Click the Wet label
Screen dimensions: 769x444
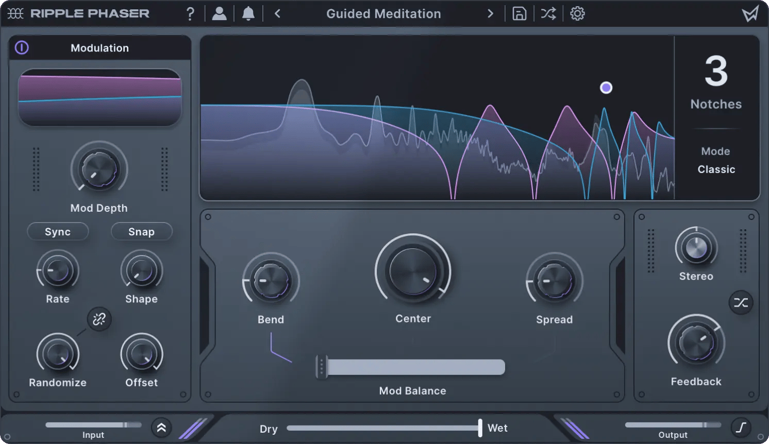point(497,428)
